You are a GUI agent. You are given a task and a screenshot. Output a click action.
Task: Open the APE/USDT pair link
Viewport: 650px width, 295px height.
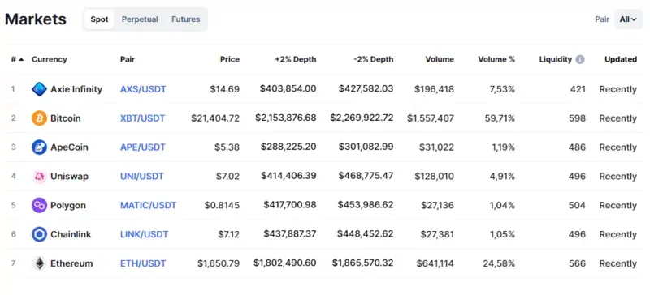pos(143,147)
